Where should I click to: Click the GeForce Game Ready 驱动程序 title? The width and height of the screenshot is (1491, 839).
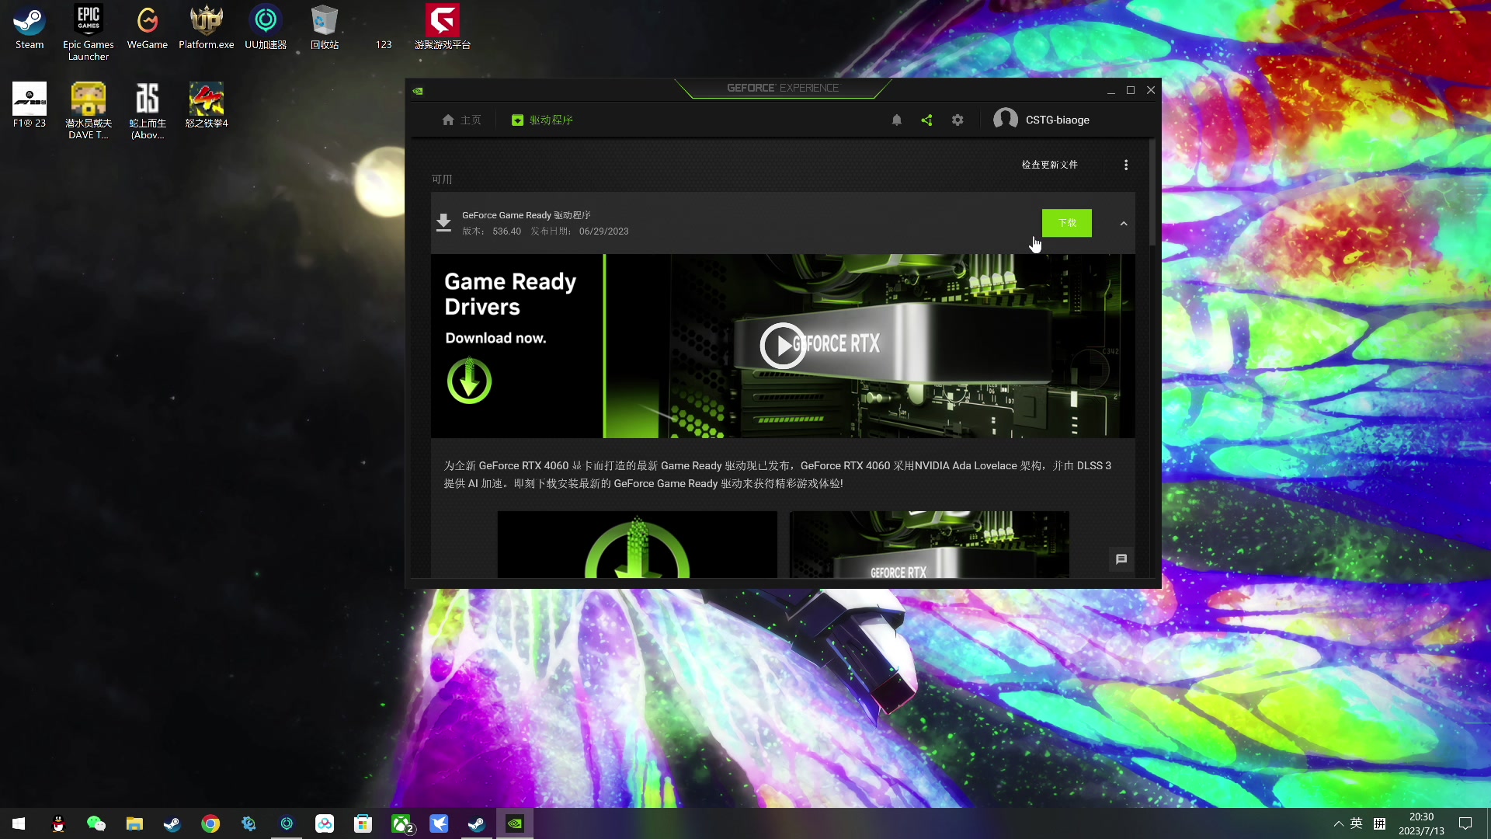527,215
